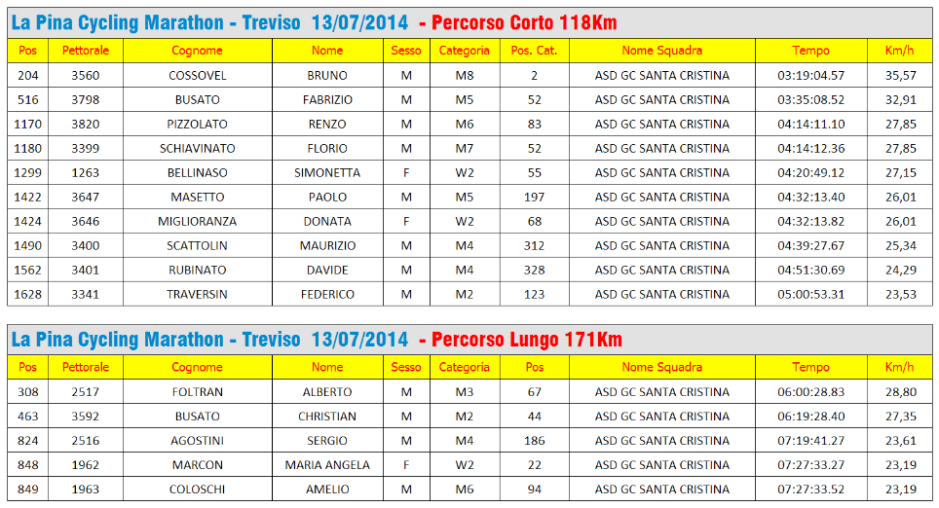
Task: Select time 05:00:53.31
Action: pyautogui.click(x=810, y=295)
